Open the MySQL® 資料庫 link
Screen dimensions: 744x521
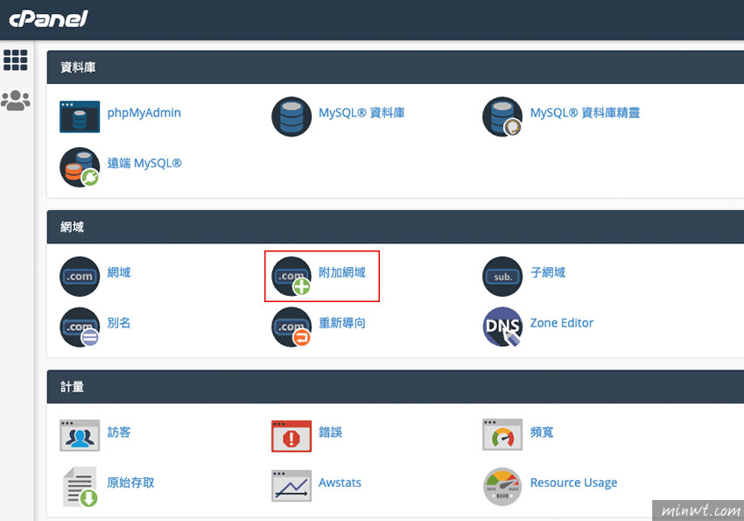click(x=361, y=113)
